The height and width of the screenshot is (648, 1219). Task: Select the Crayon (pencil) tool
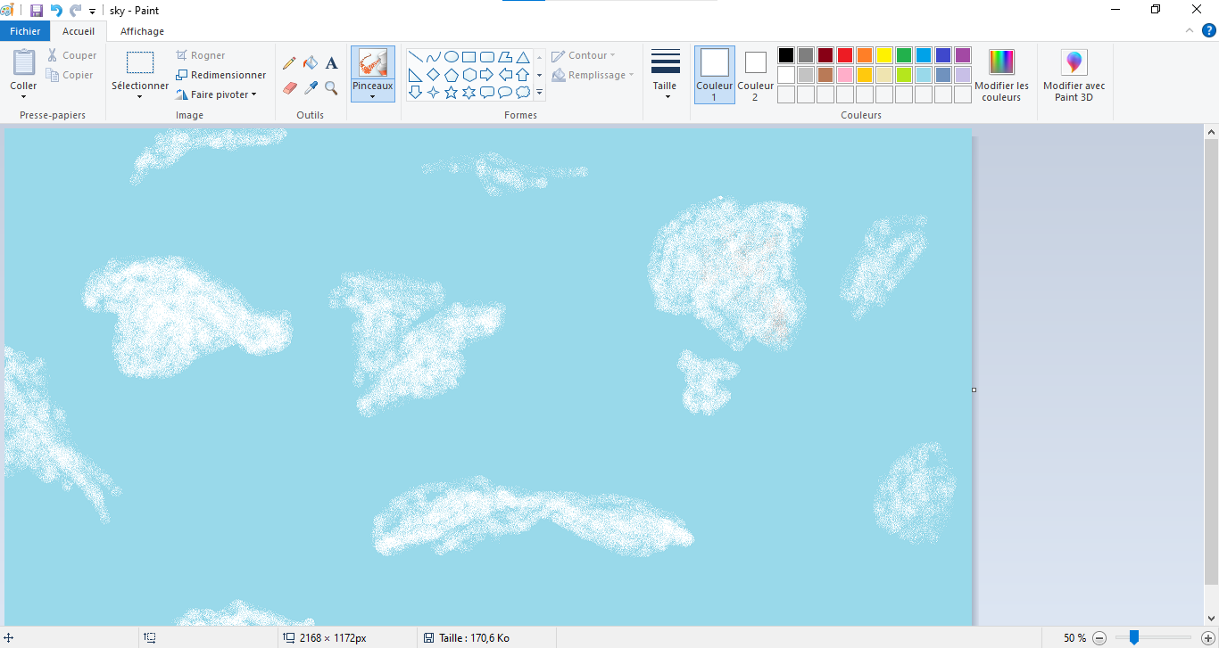288,62
